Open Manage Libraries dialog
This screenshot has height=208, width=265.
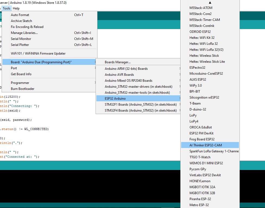coord(49,33)
